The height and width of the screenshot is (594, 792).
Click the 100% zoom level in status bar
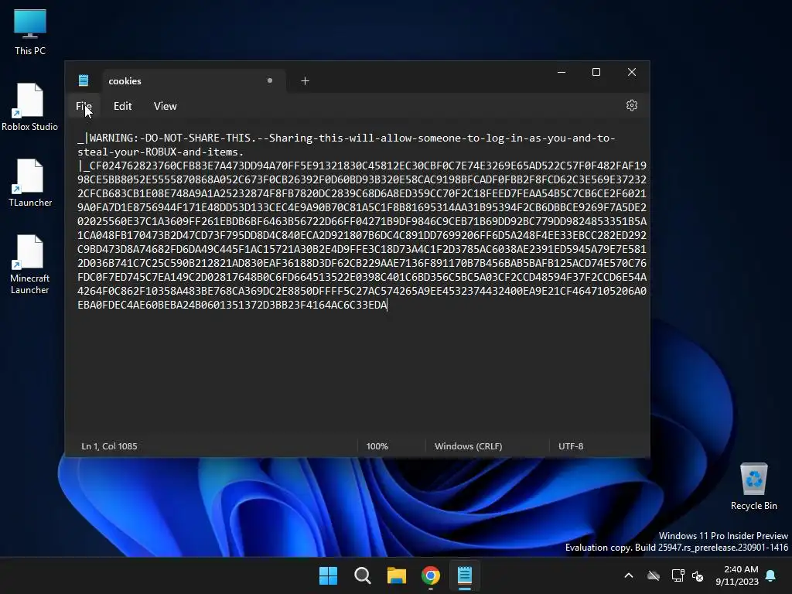pos(377,446)
